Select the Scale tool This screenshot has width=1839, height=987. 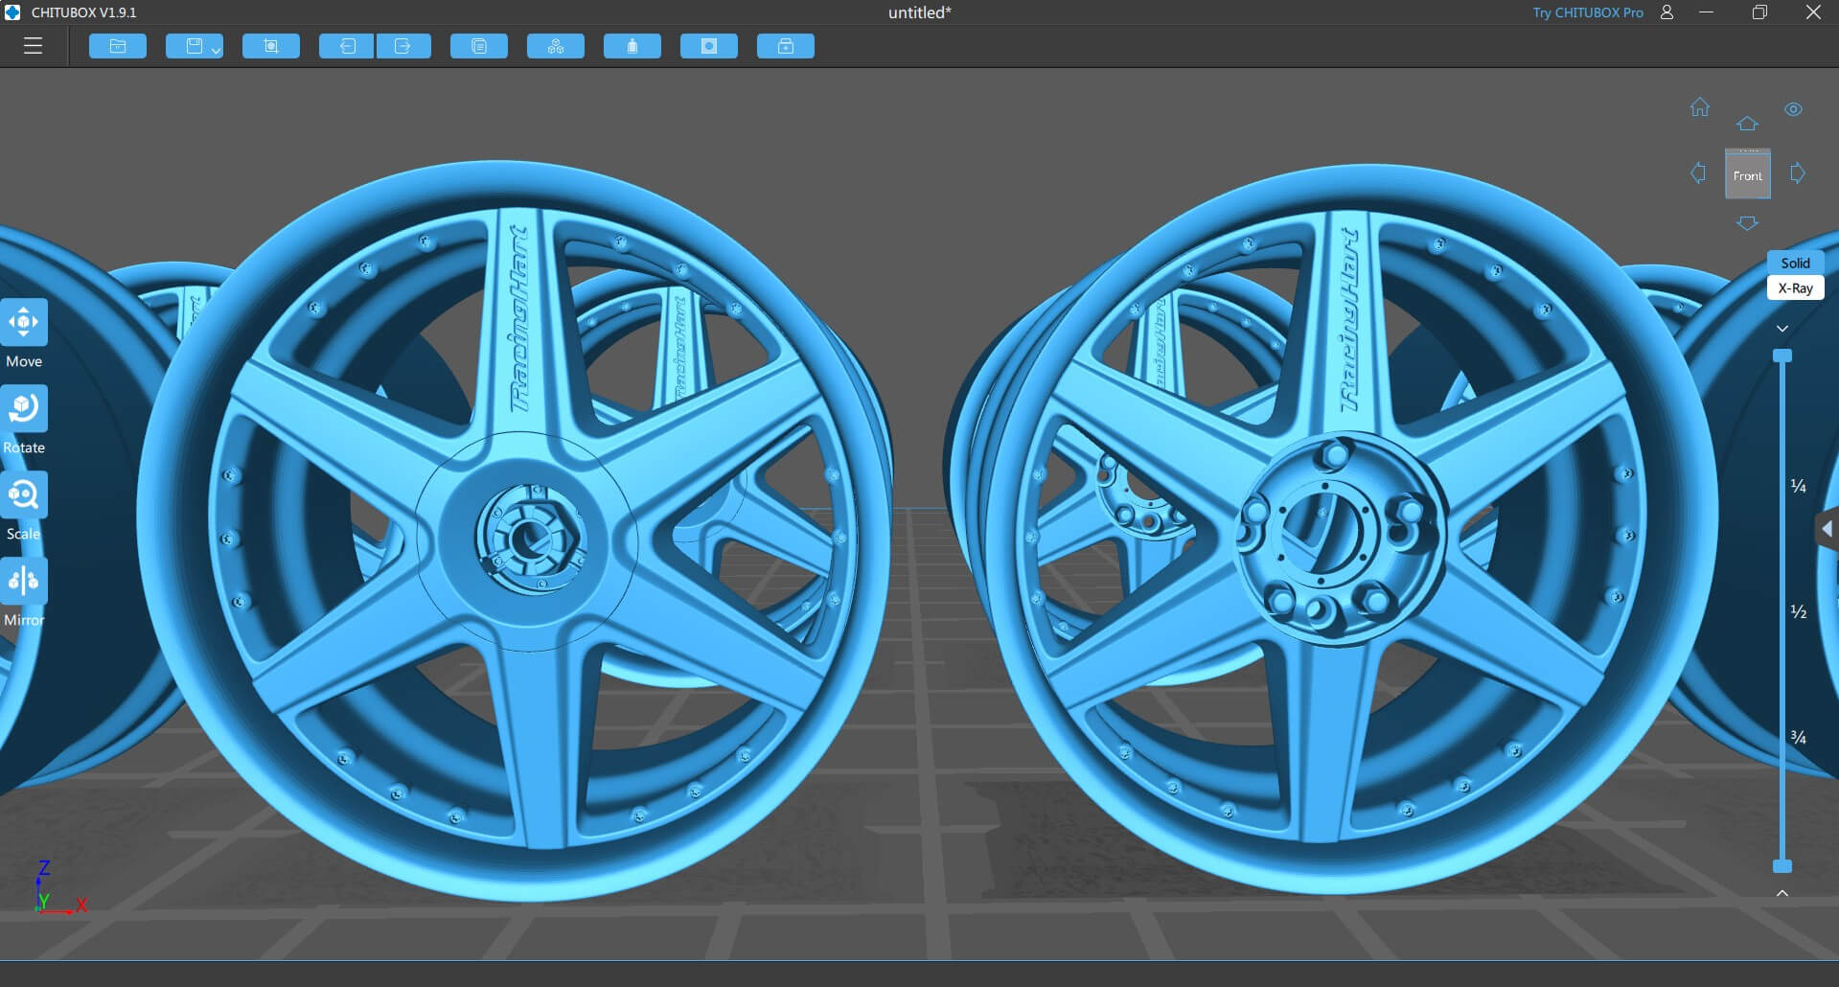coord(24,496)
